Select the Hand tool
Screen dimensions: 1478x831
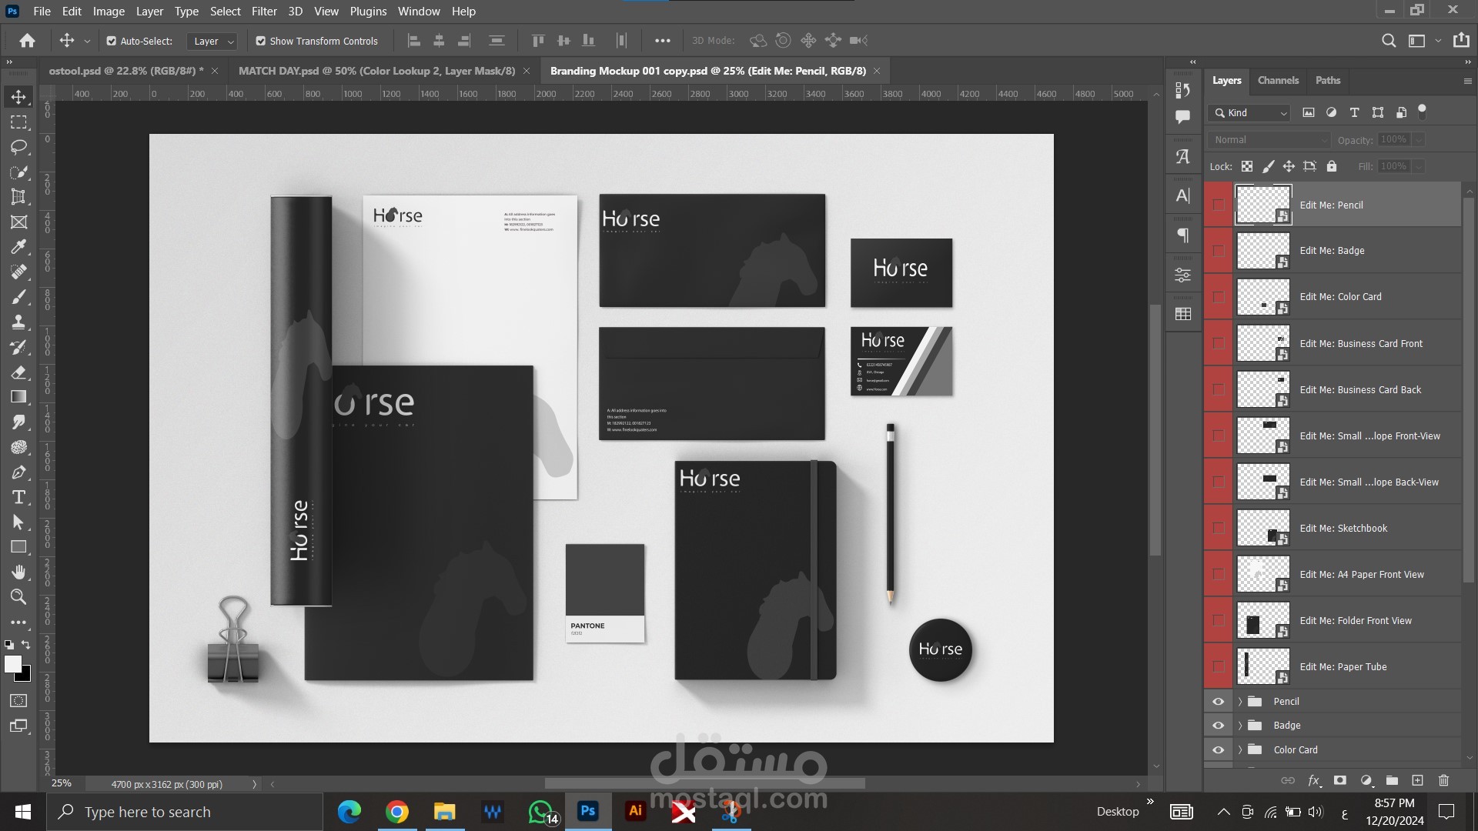[18, 572]
